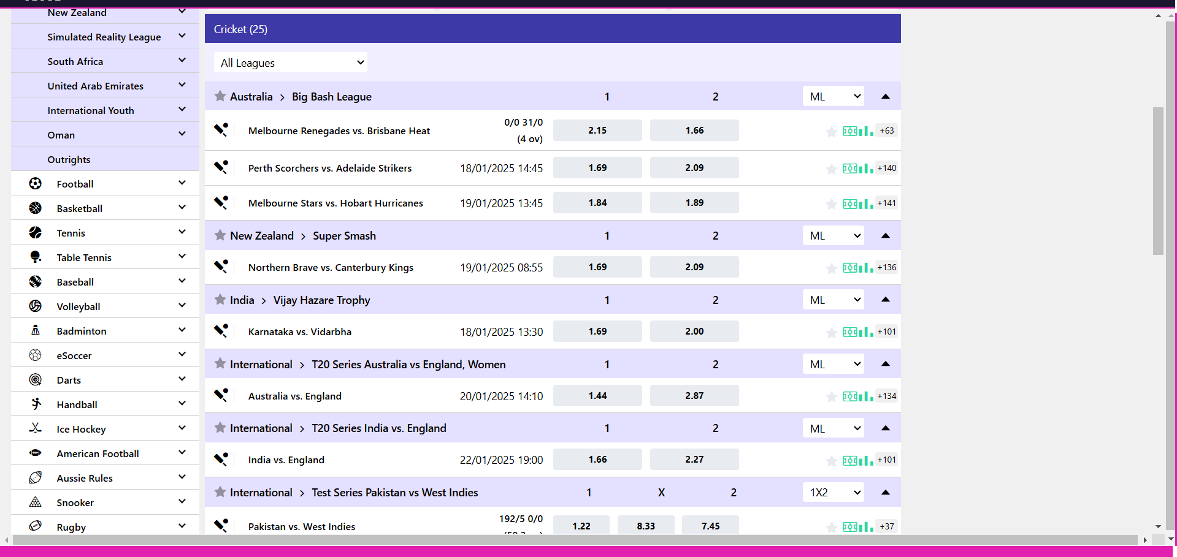Select the Basketball icon in sidebar
Viewport: 1177px width, 557px height.
[x=36, y=208]
